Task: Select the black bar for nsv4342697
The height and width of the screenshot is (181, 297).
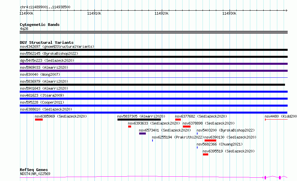Action: 154,50
